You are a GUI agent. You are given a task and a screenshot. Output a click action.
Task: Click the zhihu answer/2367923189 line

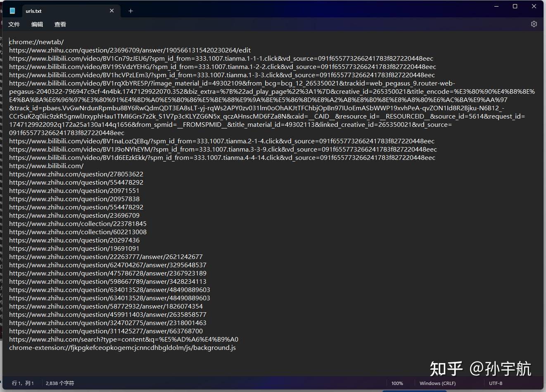(x=108, y=273)
